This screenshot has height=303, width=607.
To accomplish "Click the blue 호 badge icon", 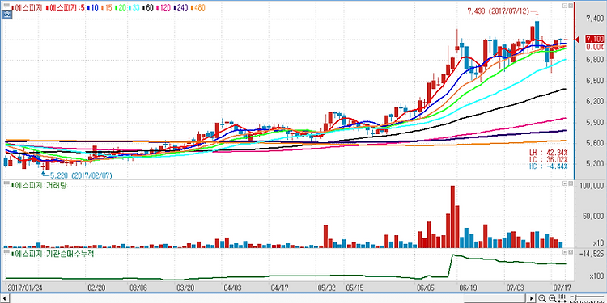I will pos(6,15).
